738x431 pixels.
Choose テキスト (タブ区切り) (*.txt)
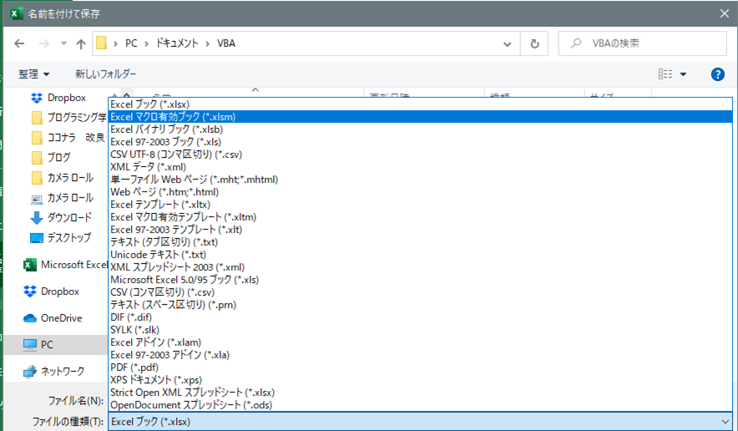[x=420, y=242]
